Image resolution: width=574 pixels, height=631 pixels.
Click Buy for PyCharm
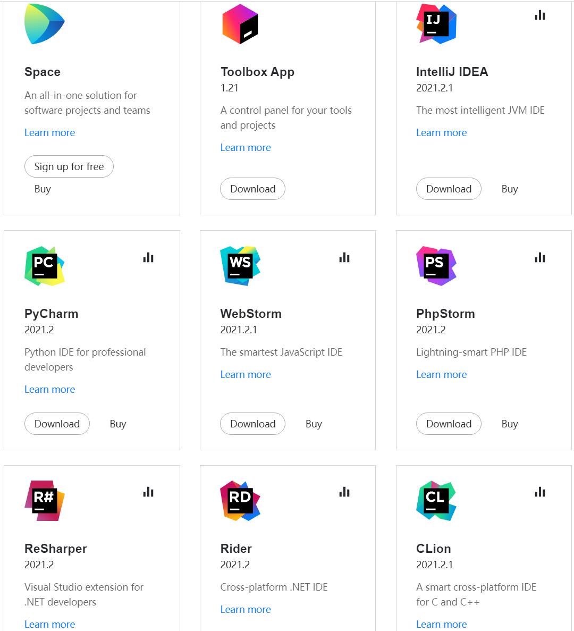click(x=118, y=424)
